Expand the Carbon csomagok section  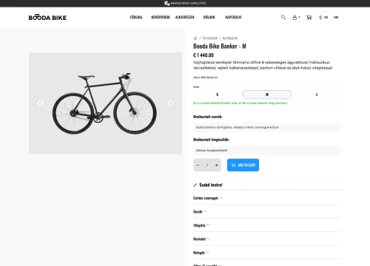click(x=267, y=198)
